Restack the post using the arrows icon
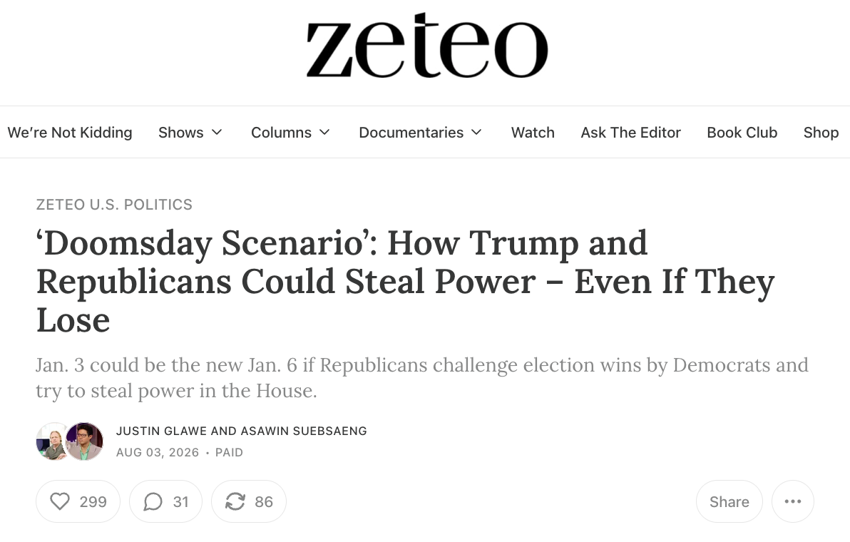Image resolution: width=850 pixels, height=542 pixels. [x=249, y=501]
